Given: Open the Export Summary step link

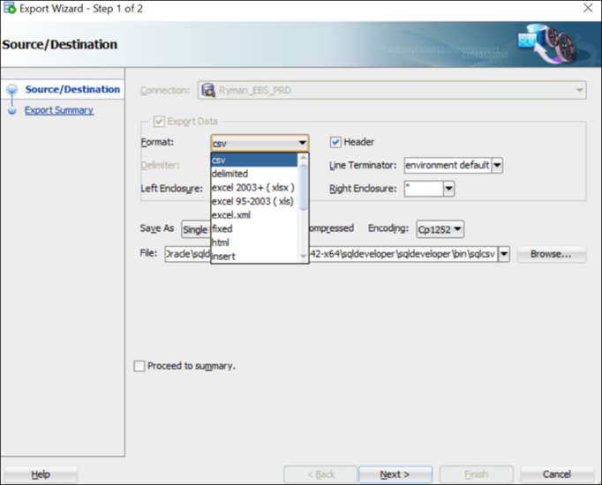Looking at the screenshot, I should 58,110.
